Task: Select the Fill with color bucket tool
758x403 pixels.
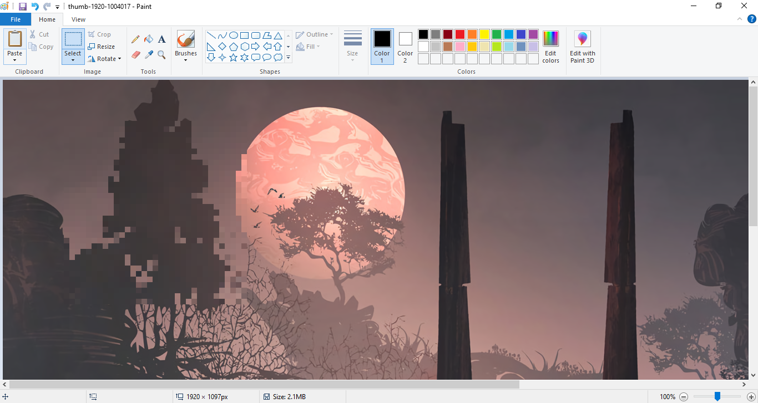Action: pyautogui.click(x=149, y=39)
